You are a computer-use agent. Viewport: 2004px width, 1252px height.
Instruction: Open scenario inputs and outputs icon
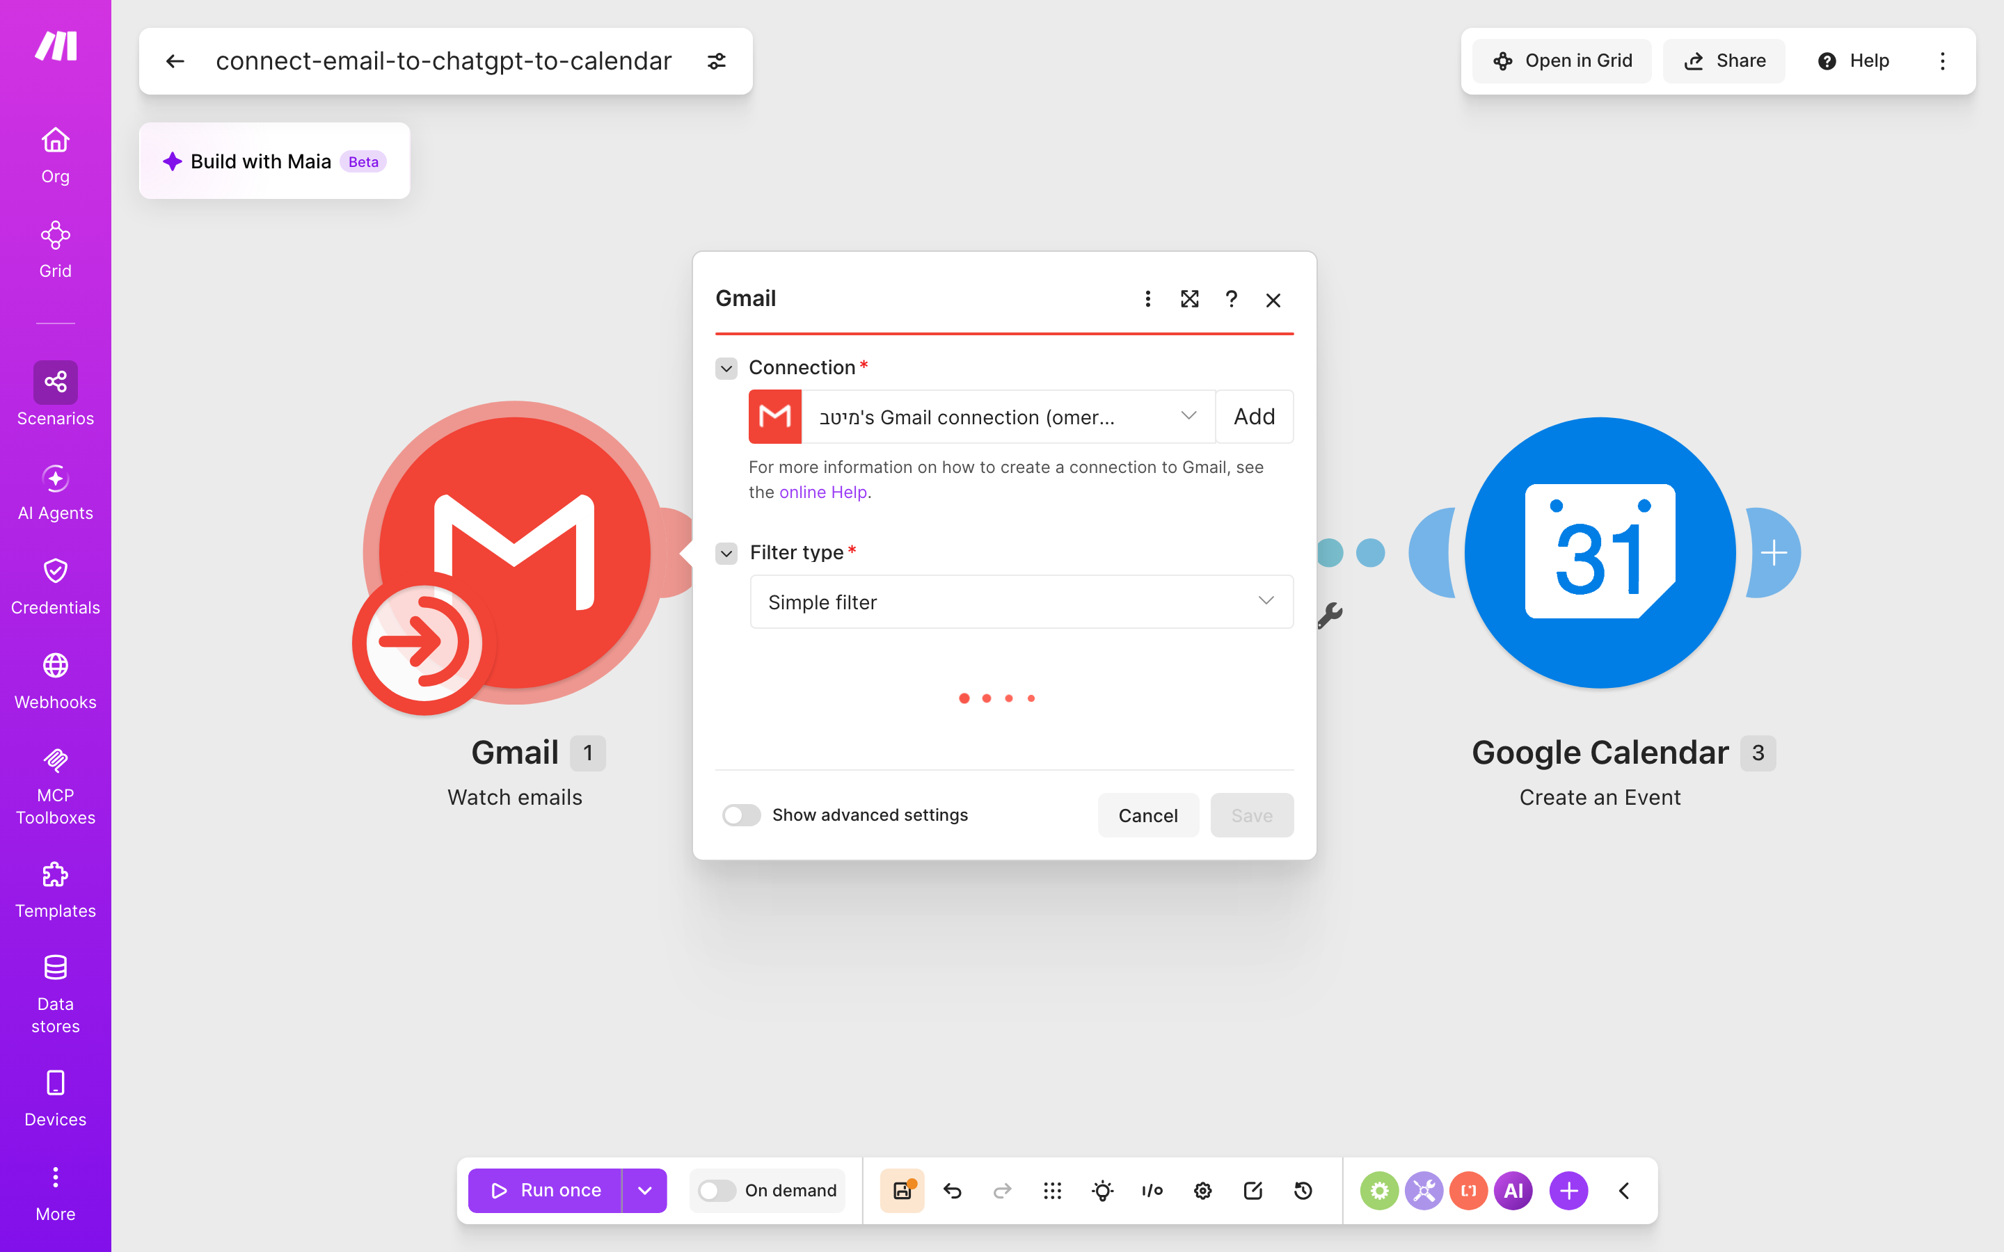tap(1153, 1191)
